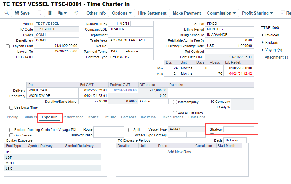Check the Exclude Running Costs from Voyage P&L box
Screen dimensions: 291x184
tap(11, 130)
